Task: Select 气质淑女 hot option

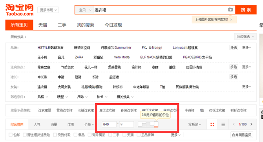Action: point(68,67)
